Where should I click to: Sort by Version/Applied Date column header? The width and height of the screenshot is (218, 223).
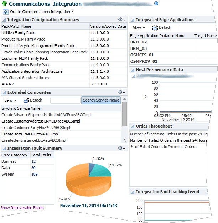(x=108, y=26)
